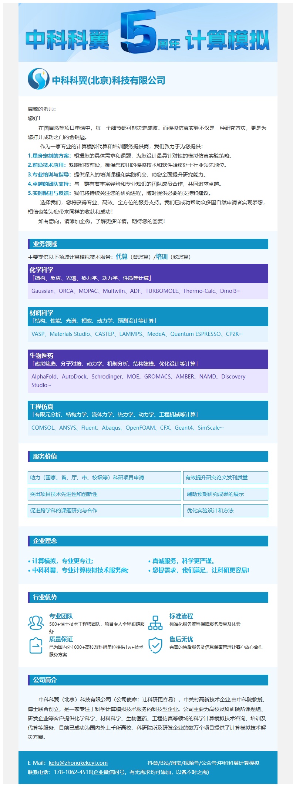Click the 培训 highlighted service word
This screenshot has height=787, width=296.
tap(162, 257)
